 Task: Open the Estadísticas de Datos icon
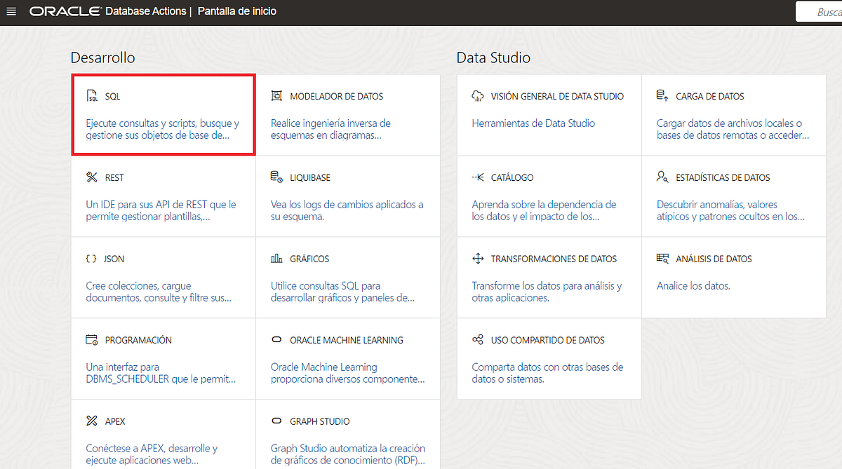tap(662, 177)
